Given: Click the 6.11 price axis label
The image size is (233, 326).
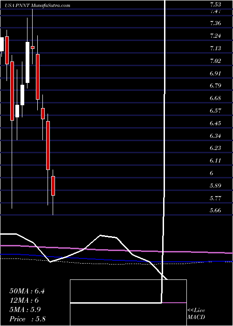Looking at the screenshot, I should pyautogui.click(x=215, y=161).
